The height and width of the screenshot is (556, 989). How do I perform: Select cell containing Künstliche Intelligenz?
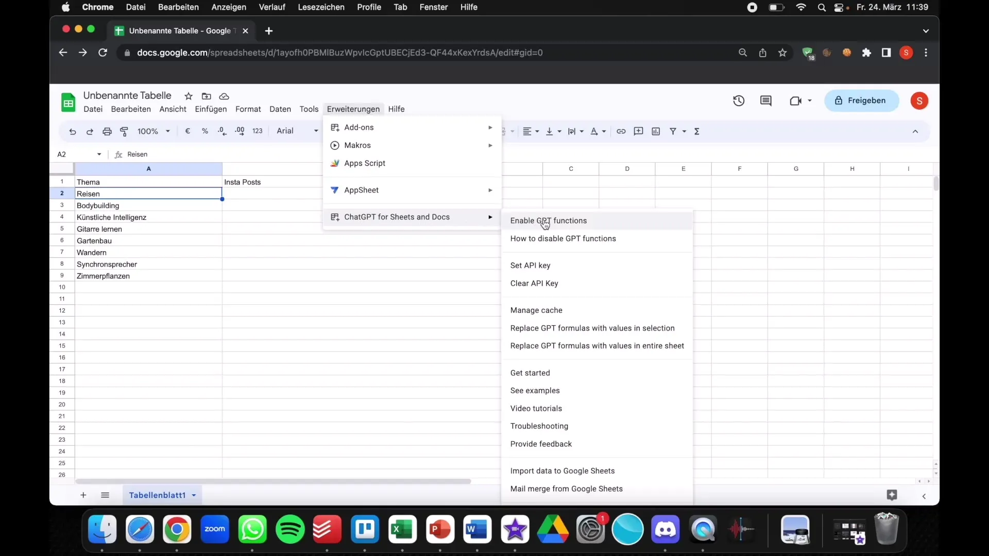coord(148,218)
